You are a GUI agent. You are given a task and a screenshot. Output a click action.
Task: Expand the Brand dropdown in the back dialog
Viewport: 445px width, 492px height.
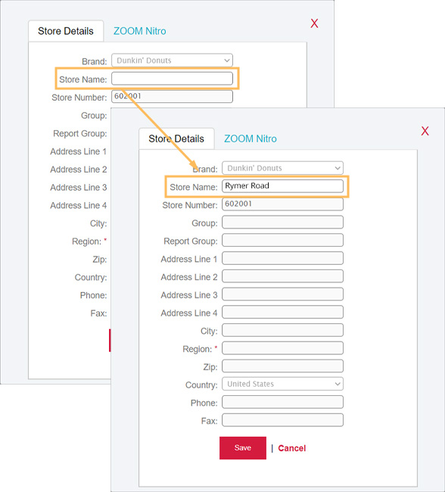pos(172,61)
